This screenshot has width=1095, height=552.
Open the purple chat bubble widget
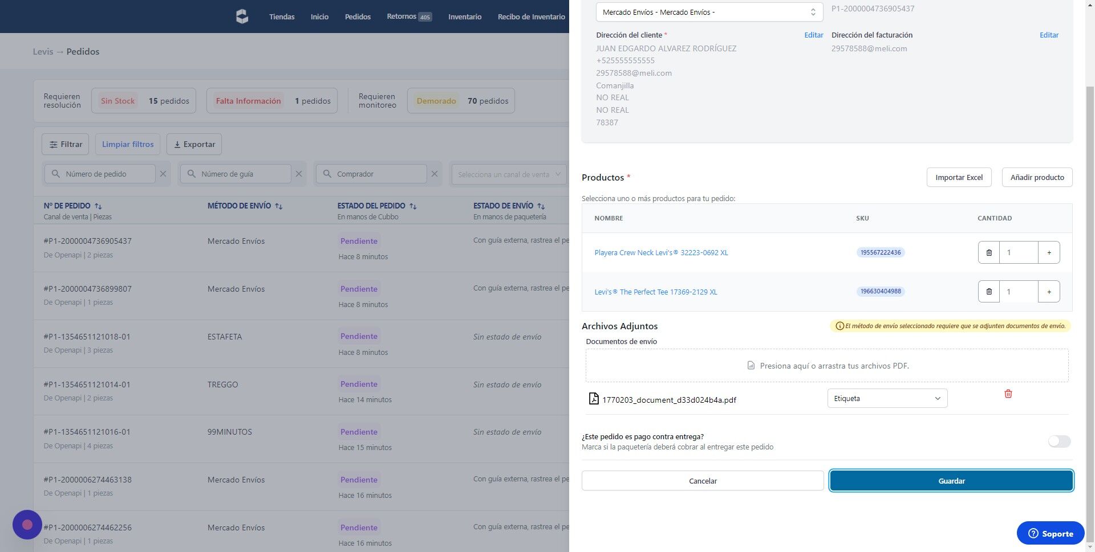27,525
